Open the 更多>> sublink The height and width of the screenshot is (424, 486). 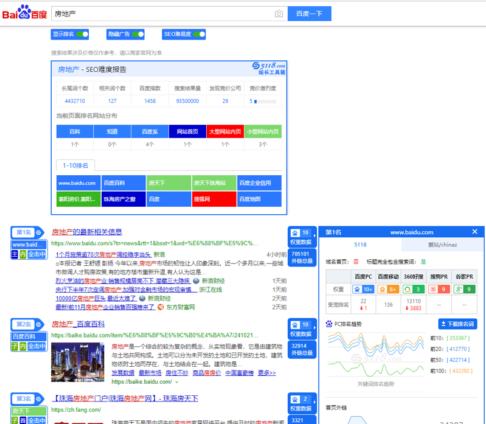267,373
